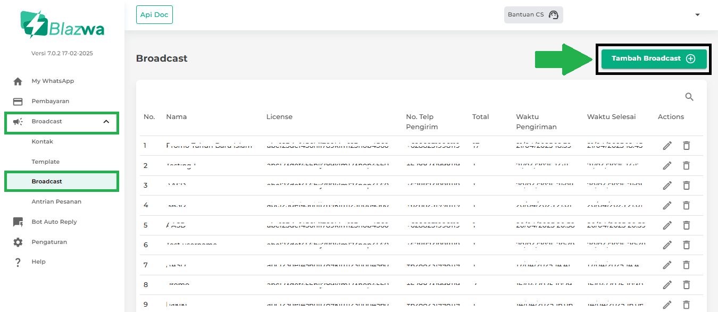
Task: Click the No. Telp Pengirim column header
Action: click(423, 122)
